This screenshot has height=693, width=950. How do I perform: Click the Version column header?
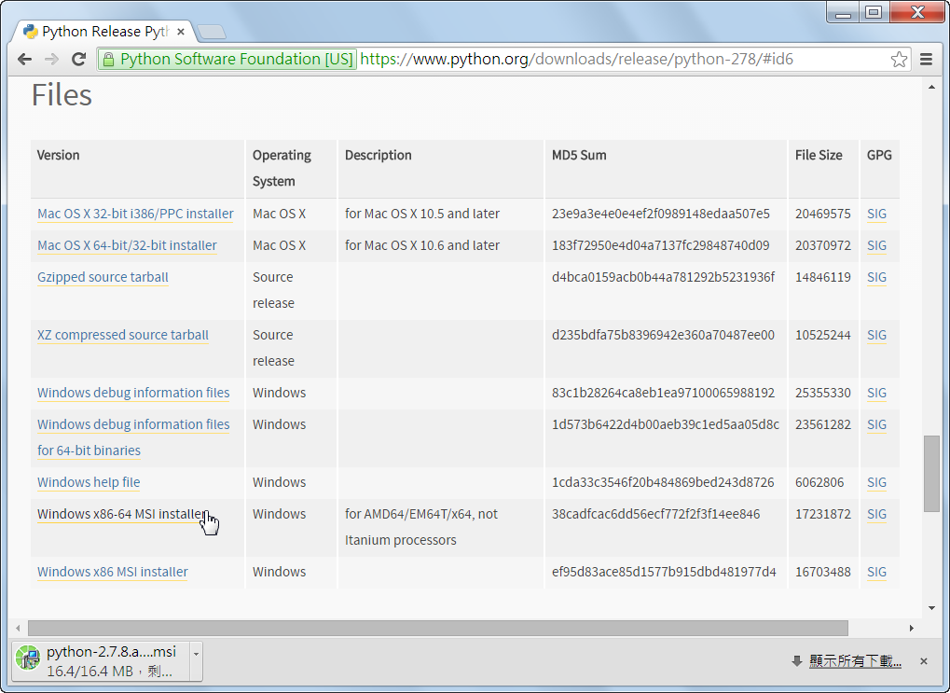pyautogui.click(x=58, y=155)
